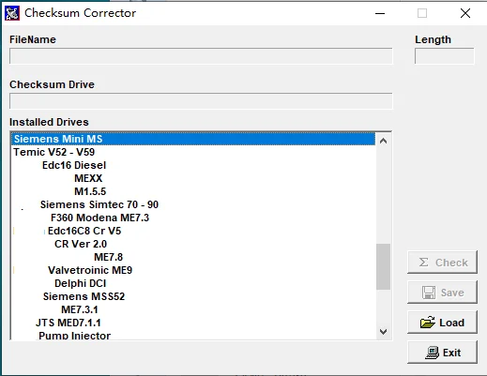Click the scroll up arrow in drives list
This screenshot has width=487, height=376.
[383, 141]
